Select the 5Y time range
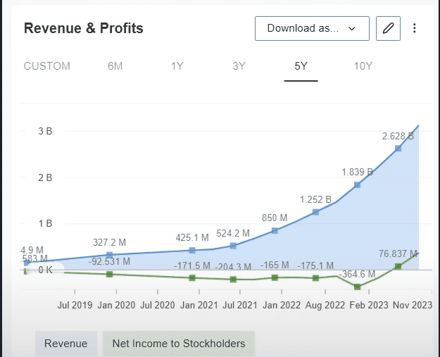440x357 pixels. pyautogui.click(x=301, y=66)
